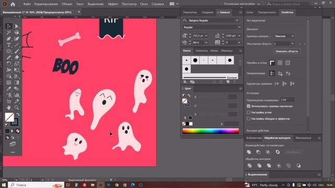This screenshot has width=335, height=188.
Task: Click the Minus Front pathfinder icon
Action: pos(259,152)
